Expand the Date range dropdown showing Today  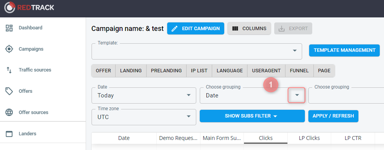tap(144, 95)
